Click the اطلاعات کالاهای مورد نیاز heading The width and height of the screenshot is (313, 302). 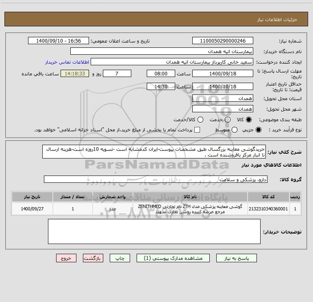271,165
